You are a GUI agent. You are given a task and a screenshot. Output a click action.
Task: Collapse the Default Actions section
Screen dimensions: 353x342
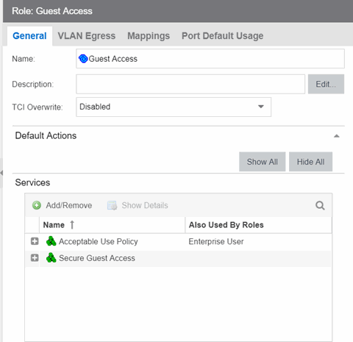pyautogui.click(x=337, y=136)
